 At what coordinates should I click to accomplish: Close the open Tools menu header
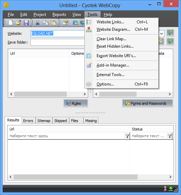pyautogui.click(x=93, y=15)
